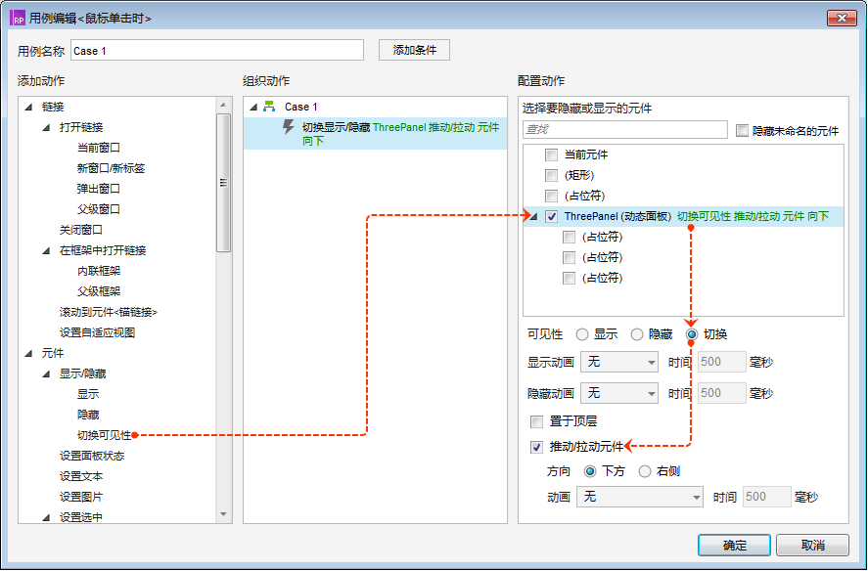The height and width of the screenshot is (571, 868).
Task: Close the 用例编辑 dialog window
Action: coord(842,18)
